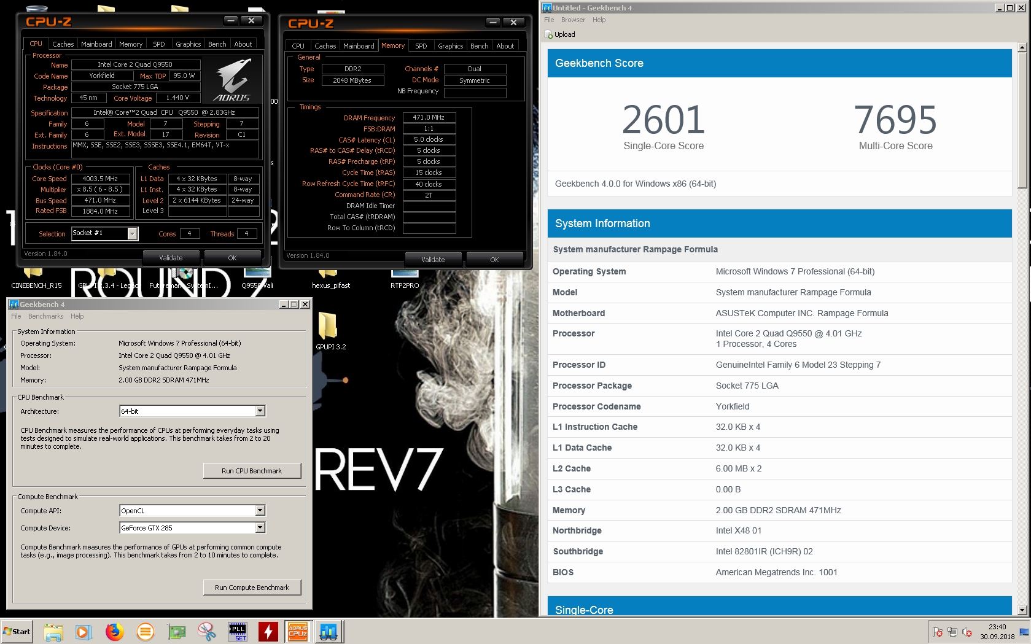Open the GPUPI 3.2 desktop folder
The width and height of the screenshot is (1031, 644).
[x=330, y=330]
